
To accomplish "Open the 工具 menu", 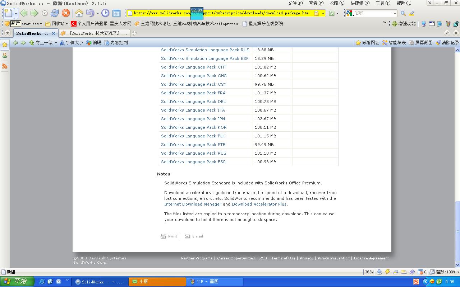I will click(383, 3).
